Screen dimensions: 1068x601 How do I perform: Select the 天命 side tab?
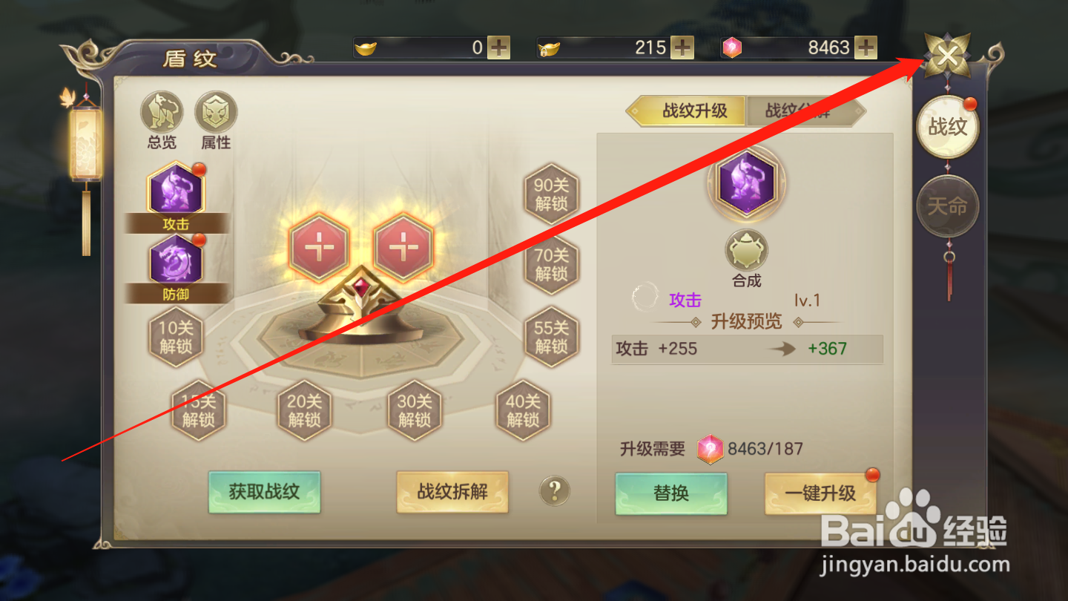[948, 206]
